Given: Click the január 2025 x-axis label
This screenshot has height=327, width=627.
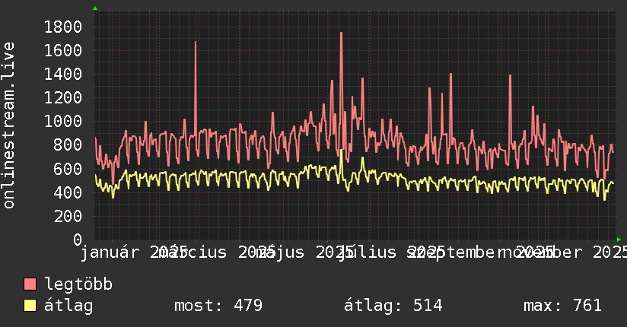Looking at the screenshot, I should point(135,252).
